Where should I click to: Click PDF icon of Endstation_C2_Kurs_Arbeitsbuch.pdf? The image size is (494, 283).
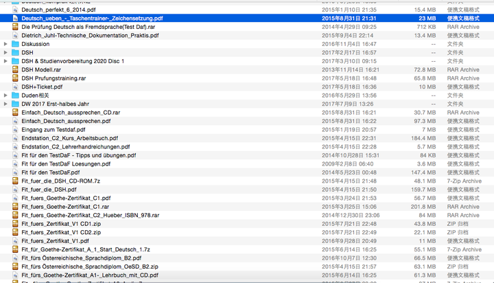click(15, 138)
